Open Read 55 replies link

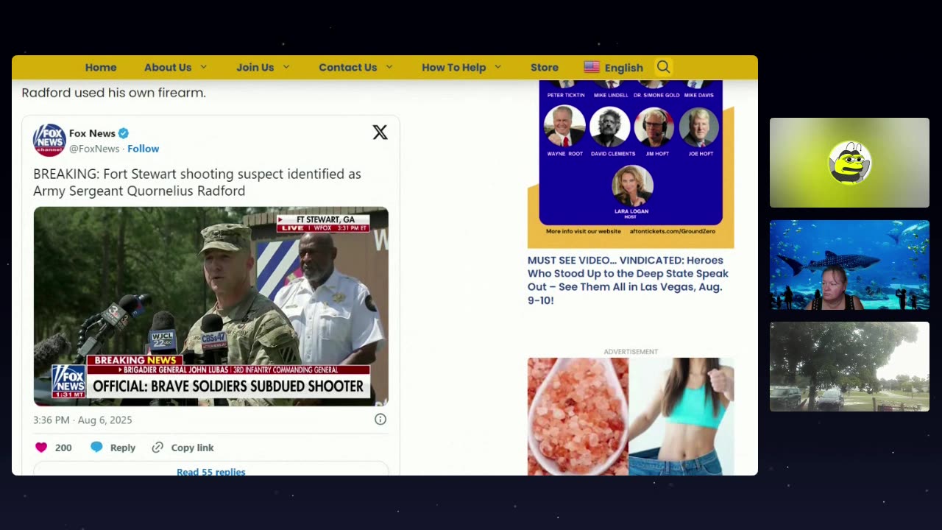[x=210, y=471]
